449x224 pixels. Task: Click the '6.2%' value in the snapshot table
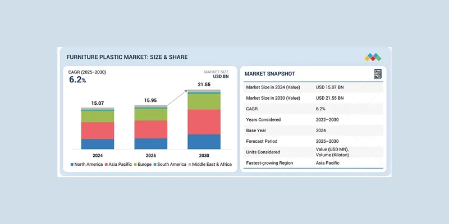pos(320,109)
